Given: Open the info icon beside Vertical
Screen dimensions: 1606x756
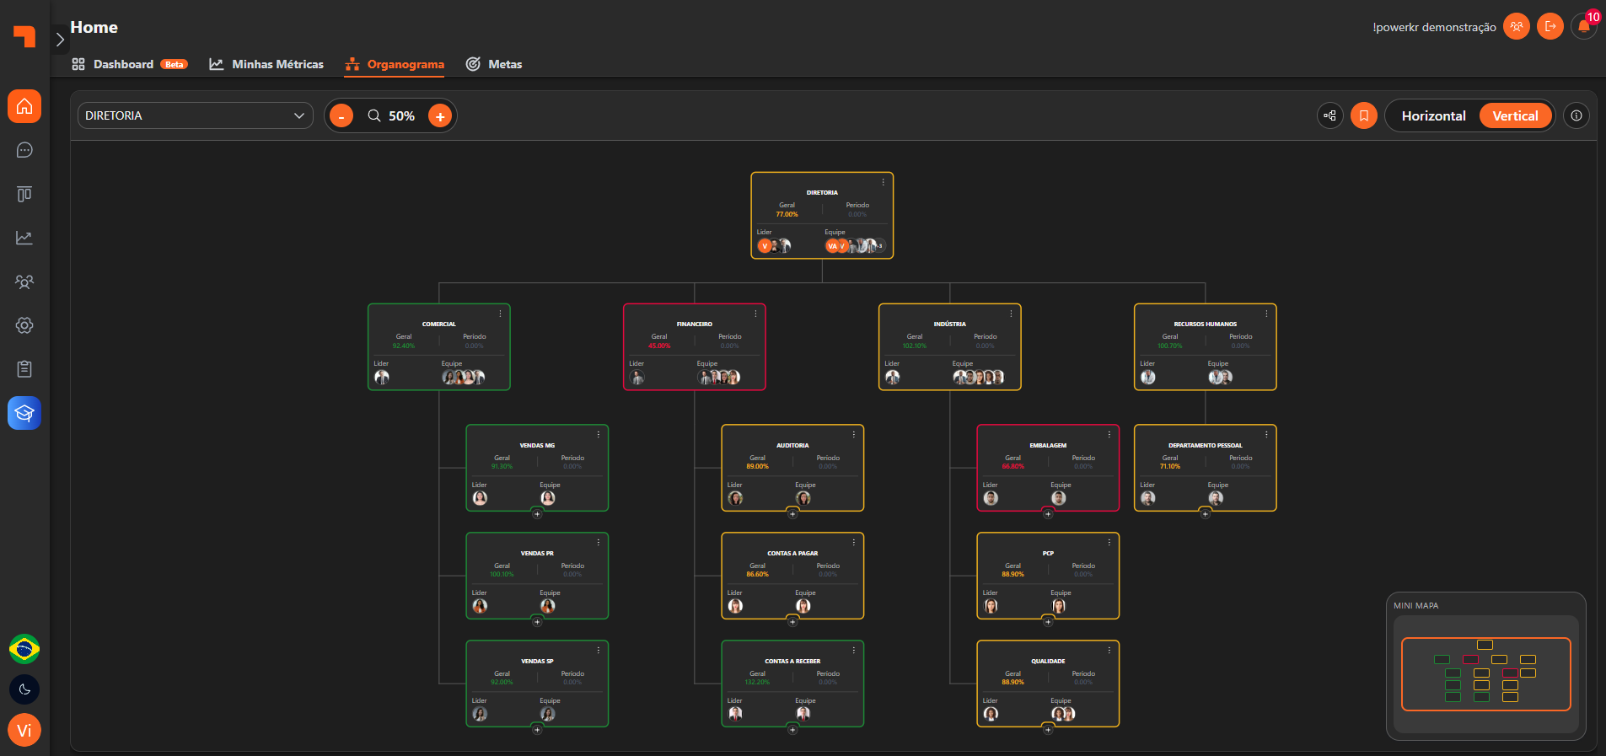Looking at the screenshot, I should (x=1576, y=115).
